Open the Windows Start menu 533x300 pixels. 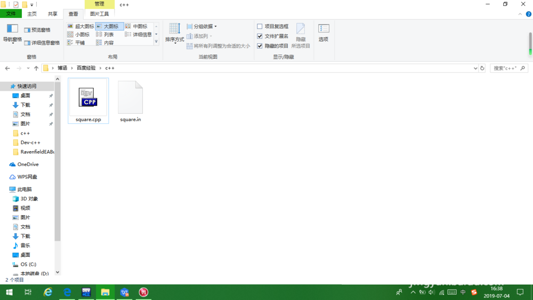pyautogui.click(x=9, y=292)
